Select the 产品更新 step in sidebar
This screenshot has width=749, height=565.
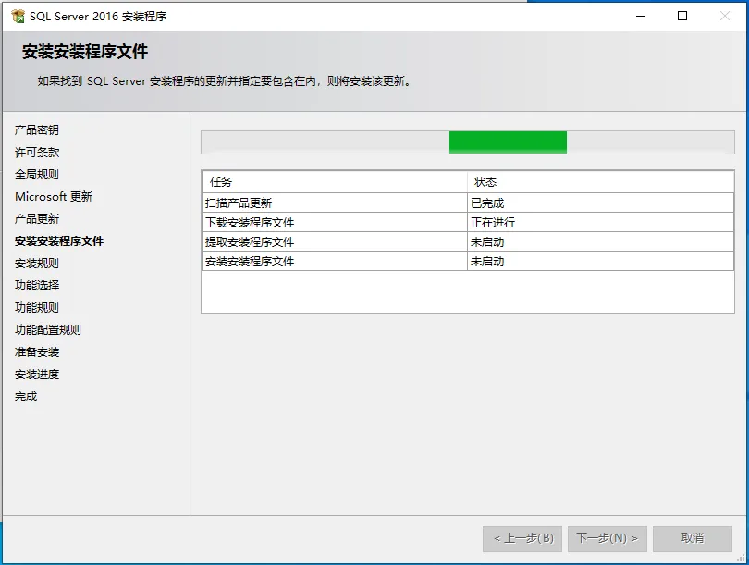point(37,219)
